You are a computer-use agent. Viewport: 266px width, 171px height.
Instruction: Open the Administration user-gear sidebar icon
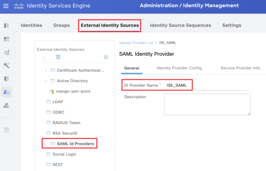click(7, 92)
